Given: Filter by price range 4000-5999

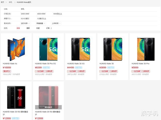Looking at the screenshot, I should click(x=41, y=14).
